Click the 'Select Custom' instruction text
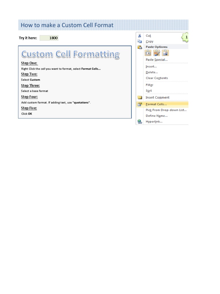Viewport: 220px width, 294px height. point(30,80)
